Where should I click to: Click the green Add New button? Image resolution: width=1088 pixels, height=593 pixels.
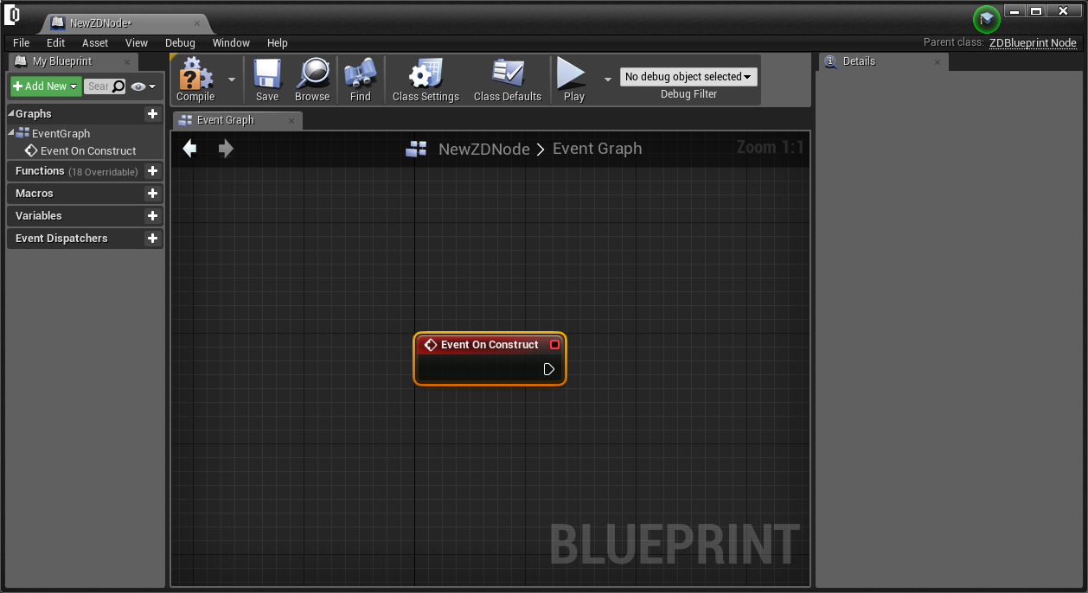46,86
